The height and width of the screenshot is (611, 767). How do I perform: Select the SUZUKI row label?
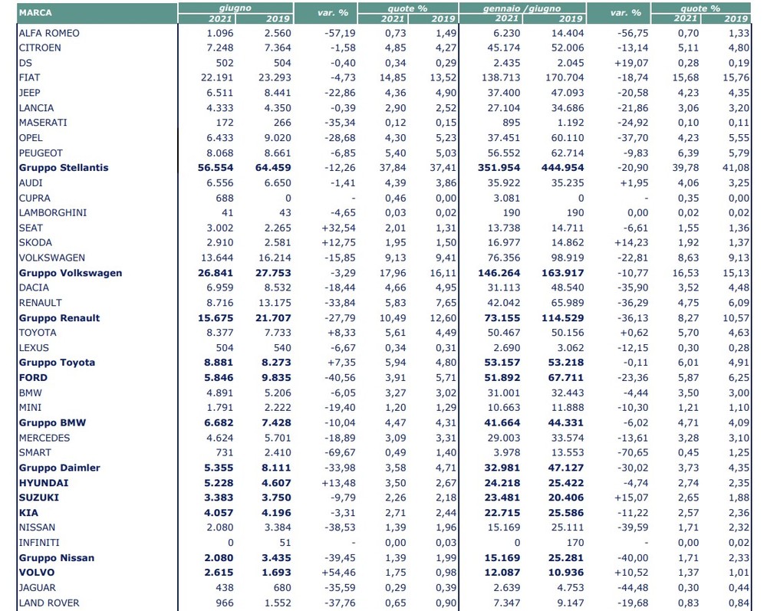(x=38, y=498)
